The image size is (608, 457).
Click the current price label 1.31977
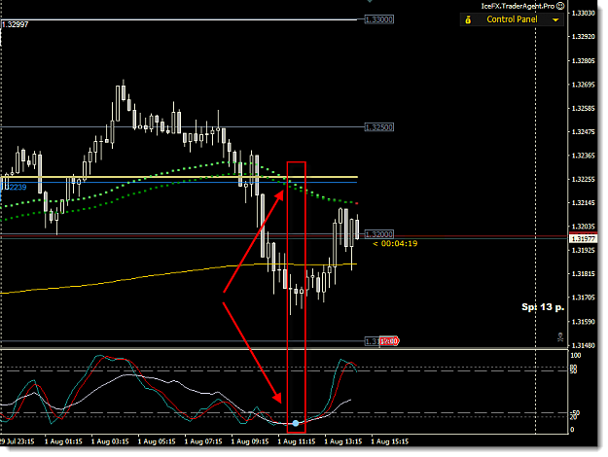pos(583,239)
